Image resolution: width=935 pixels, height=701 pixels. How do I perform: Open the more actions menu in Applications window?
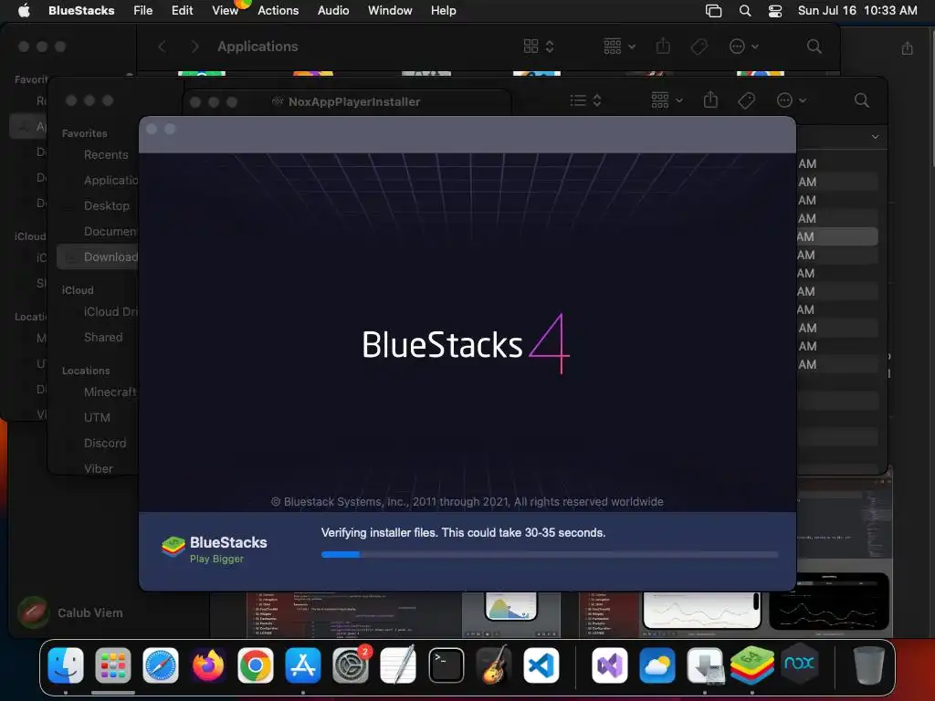coord(743,47)
